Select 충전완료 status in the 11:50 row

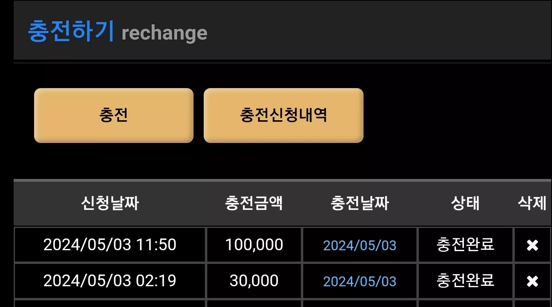click(x=465, y=245)
